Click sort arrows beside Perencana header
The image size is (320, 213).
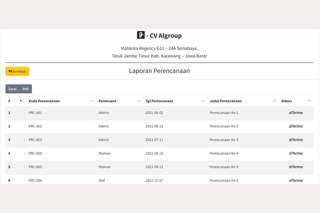coord(139,101)
